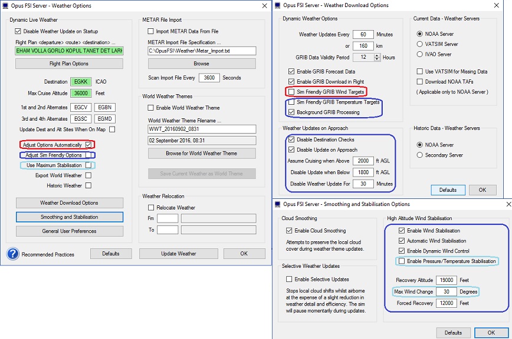Click Update Weather button
Image resolution: width=512 pixels, height=339 pixels.
[x=179, y=253]
